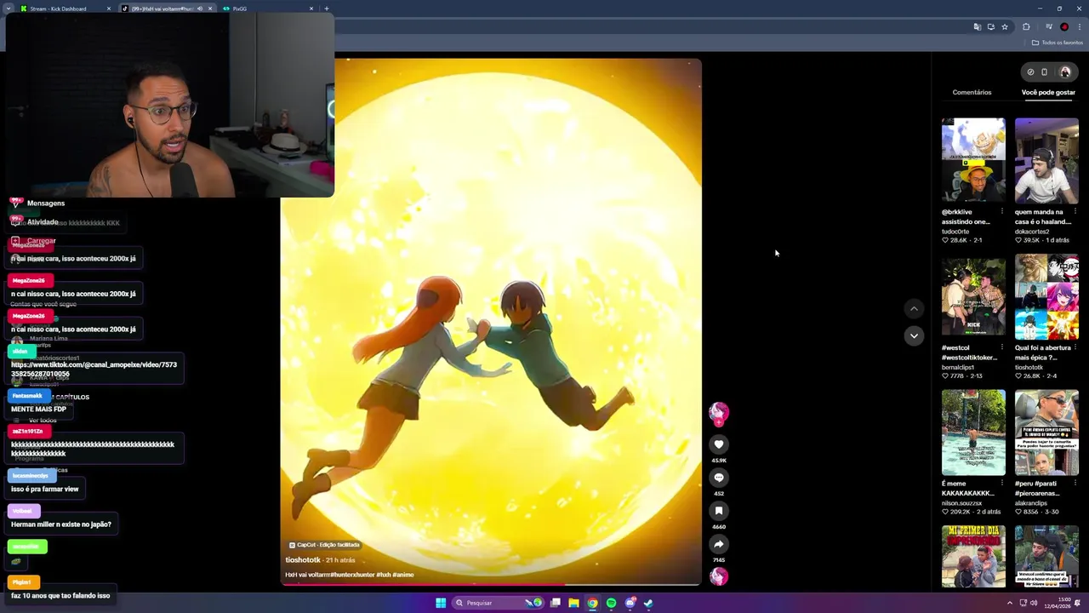Play the anime opening collage thumbnail
Screen dimensions: 1089x613
pyautogui.click(x=1046, y=296)
